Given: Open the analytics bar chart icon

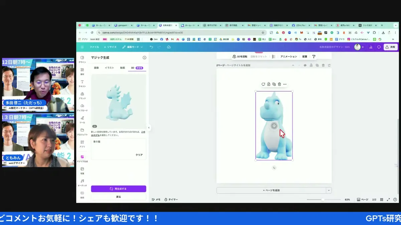Looking at the screenshot, I should 371,47.
